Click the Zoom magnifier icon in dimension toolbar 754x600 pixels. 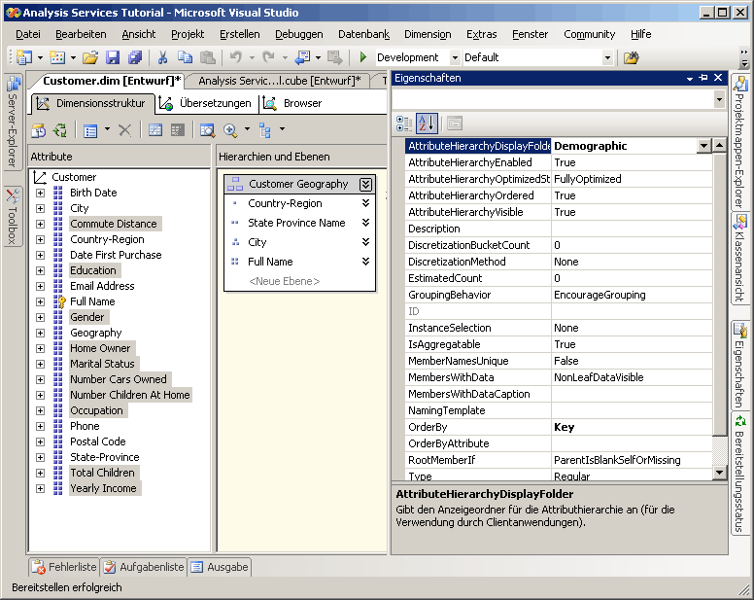coord(230,130)
